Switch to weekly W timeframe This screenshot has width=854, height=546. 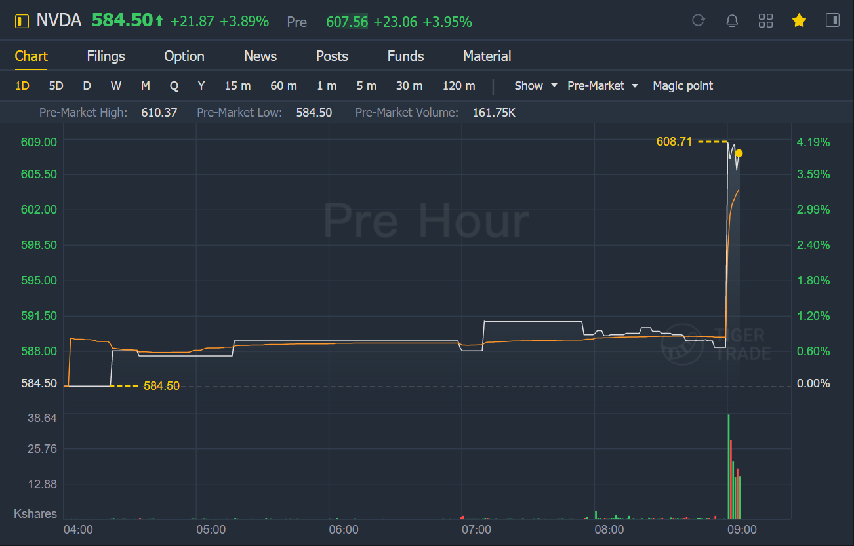coord(116,86)
